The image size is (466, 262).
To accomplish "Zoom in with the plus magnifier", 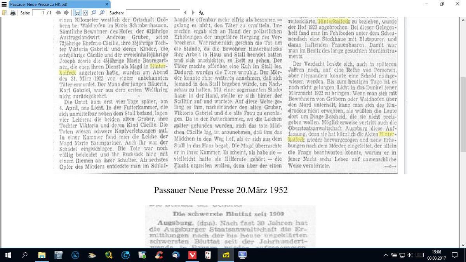I will tap(102, 13).
